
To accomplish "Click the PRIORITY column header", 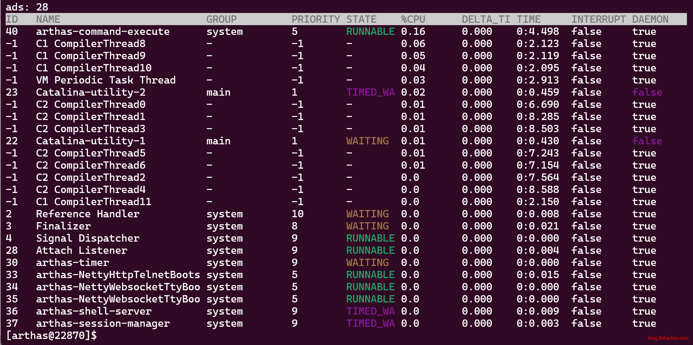I will (x=315, y=19).
